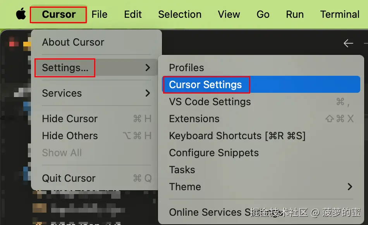Expand the Settings... submenu arrow
This screenshot has width=368, height=225.
click(148, 68)
